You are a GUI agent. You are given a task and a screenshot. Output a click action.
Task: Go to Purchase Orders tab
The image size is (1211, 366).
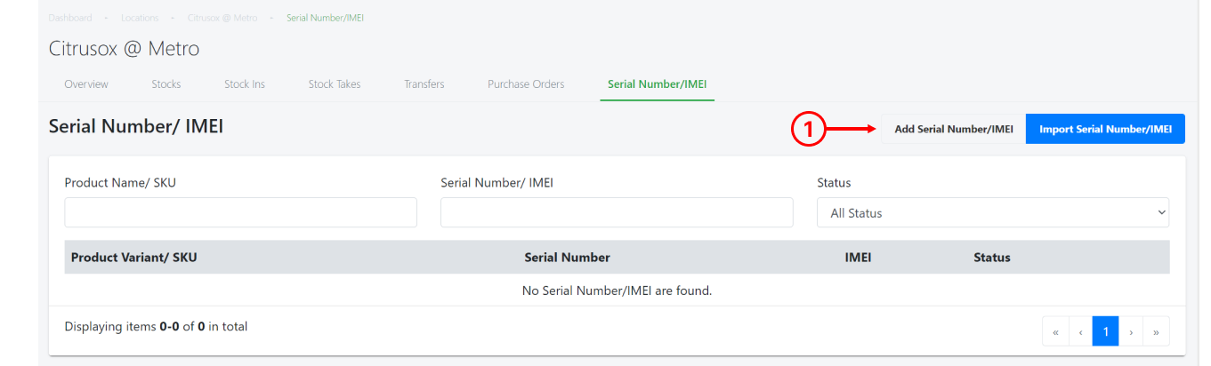point(526,84)
